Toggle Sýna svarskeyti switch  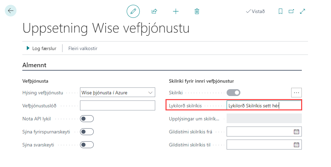pyautogui.click(x=87, y=145)
